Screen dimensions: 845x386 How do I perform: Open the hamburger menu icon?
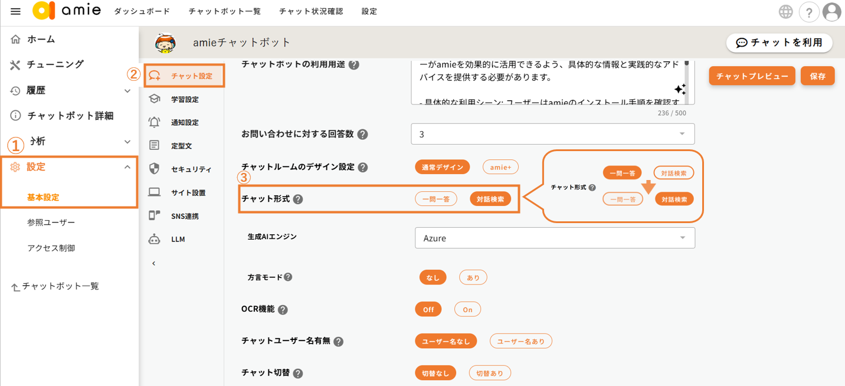tap(15, 11)
